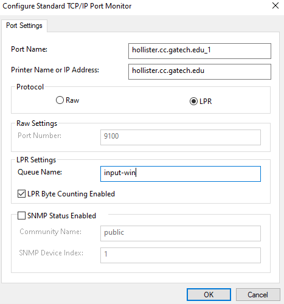
Task: Select the Raw protocol radio button
Action: (x=60, y=100)
